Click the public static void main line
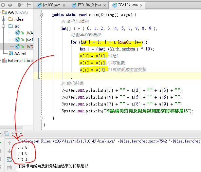 (95, 15)
